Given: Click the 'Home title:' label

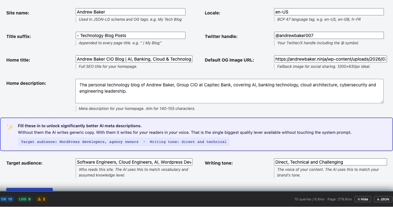Looking at the screenshot, I should coord(18,60).
